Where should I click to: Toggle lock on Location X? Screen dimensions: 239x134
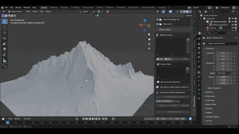click(x=231, y=53)
